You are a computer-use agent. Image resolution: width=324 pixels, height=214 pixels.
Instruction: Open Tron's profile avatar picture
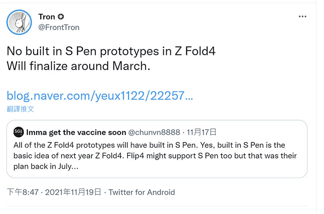19,22
